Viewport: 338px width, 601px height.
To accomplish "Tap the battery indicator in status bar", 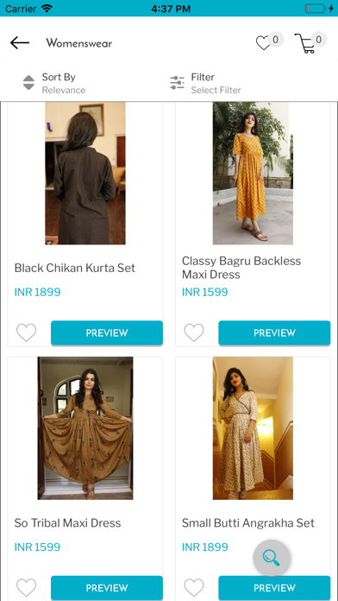I will pos(316,9).
